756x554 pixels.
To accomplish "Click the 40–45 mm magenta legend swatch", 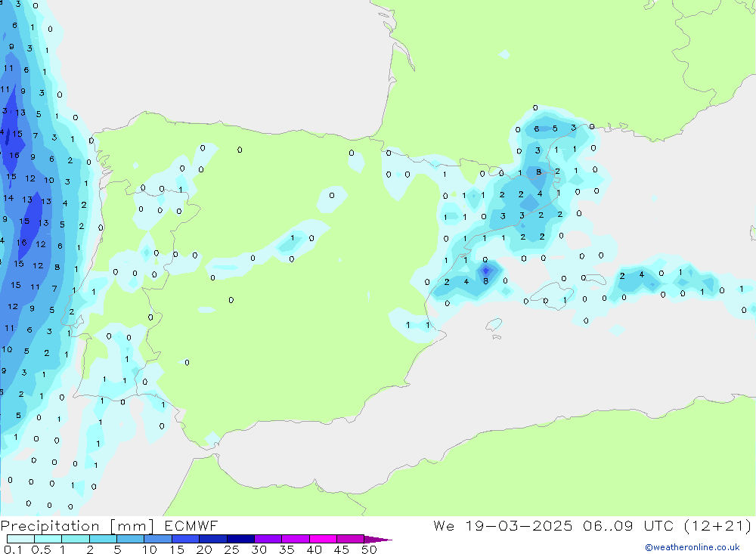I will click(323, 539).
